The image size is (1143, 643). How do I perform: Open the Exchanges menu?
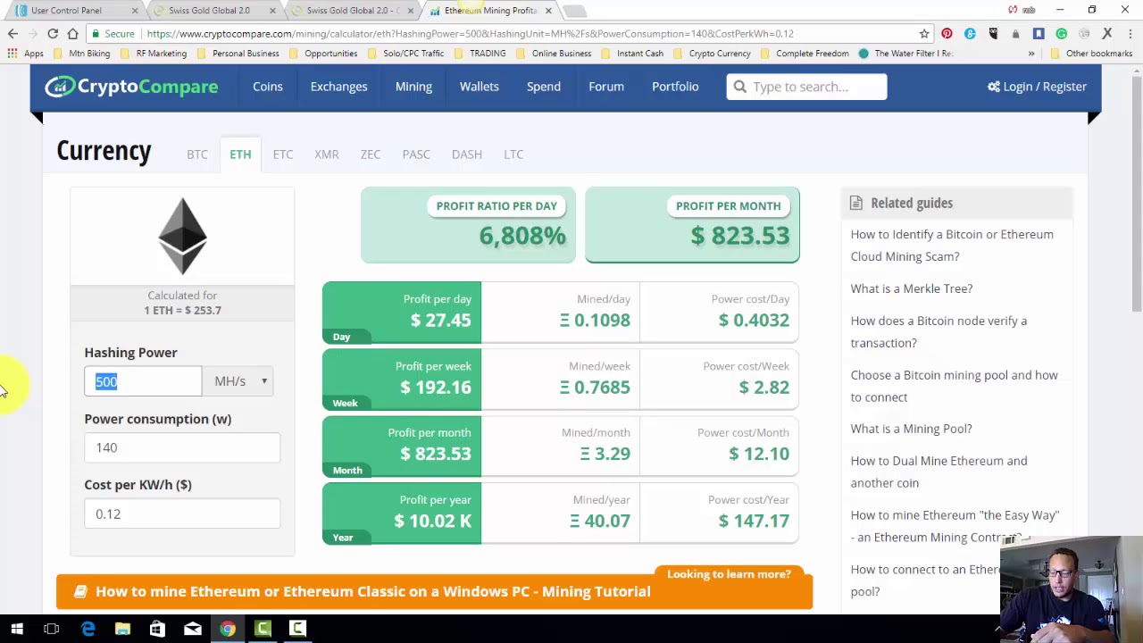pos(338,87)
